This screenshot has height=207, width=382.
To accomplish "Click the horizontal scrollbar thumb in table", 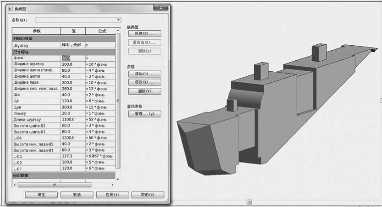I will 55,185.
